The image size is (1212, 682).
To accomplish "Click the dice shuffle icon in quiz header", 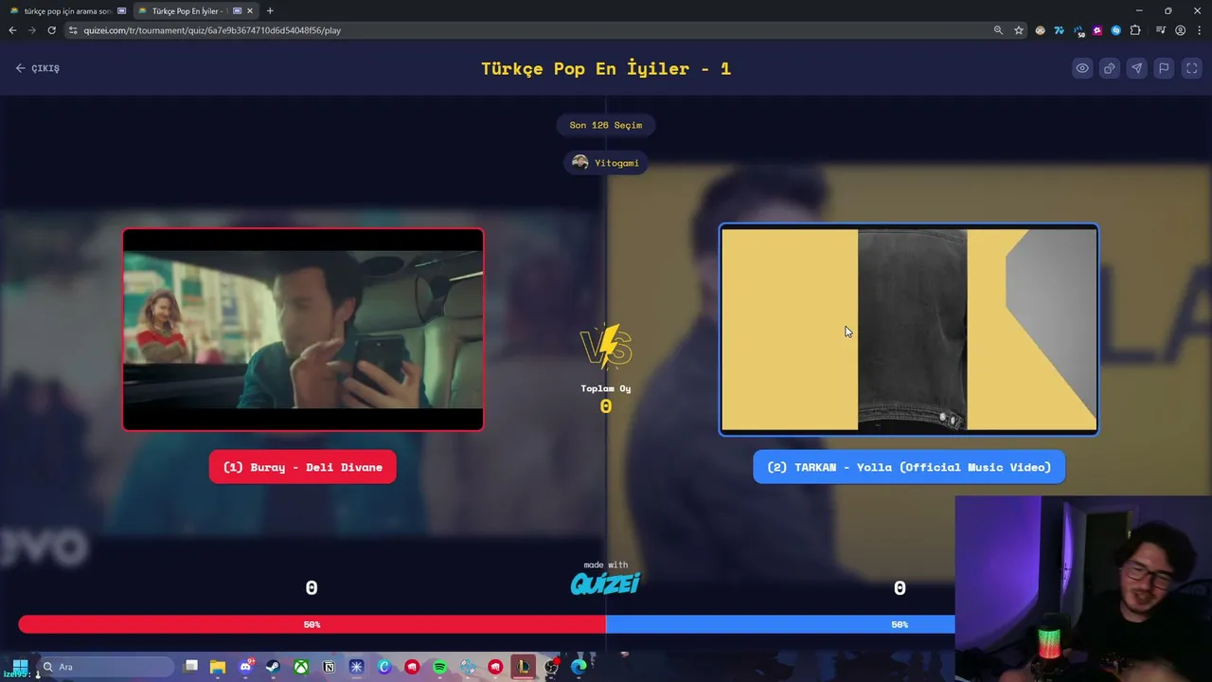I will click(x=1110, y=68).
